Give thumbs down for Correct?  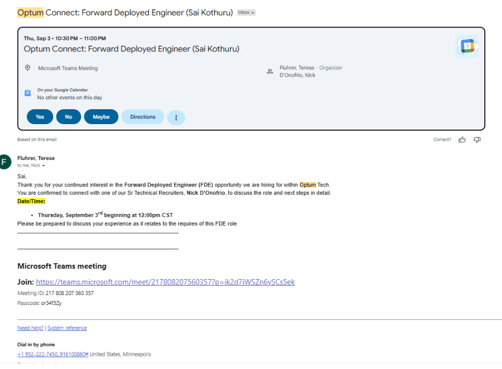click(477, 140)
